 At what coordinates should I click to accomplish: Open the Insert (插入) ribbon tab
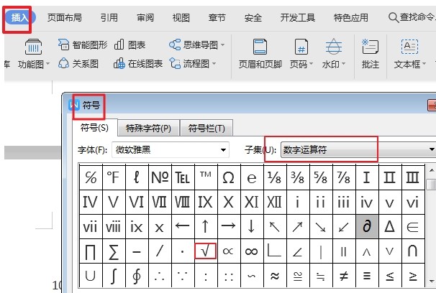(x=19, y=18)
